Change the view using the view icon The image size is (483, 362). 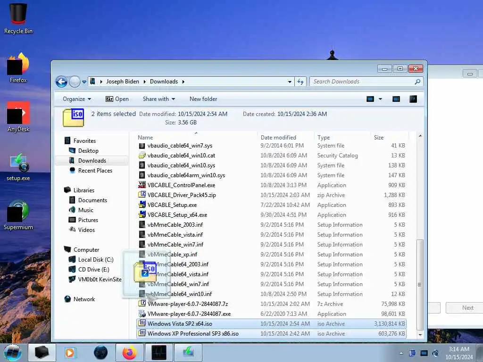click(x=370, y=99)
